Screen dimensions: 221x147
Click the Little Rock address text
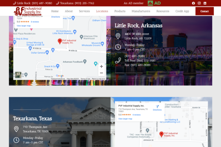point(138,36)
